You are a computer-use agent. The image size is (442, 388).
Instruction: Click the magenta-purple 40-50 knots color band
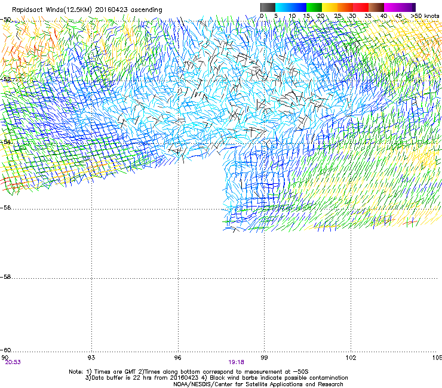pyautogui.click(x=400, y=7)
